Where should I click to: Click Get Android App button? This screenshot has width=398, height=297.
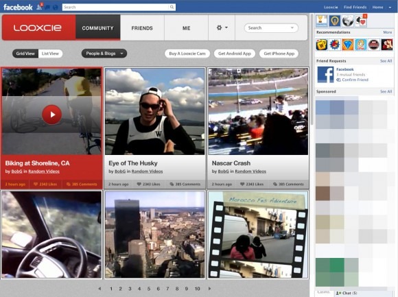point(235,54)
